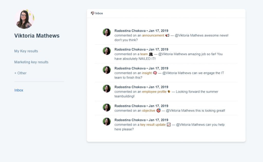Click the speaking head icon beside employee profile
Viewport: 263px width, 162px height.
pyautogui.click(x=169, y=92)
